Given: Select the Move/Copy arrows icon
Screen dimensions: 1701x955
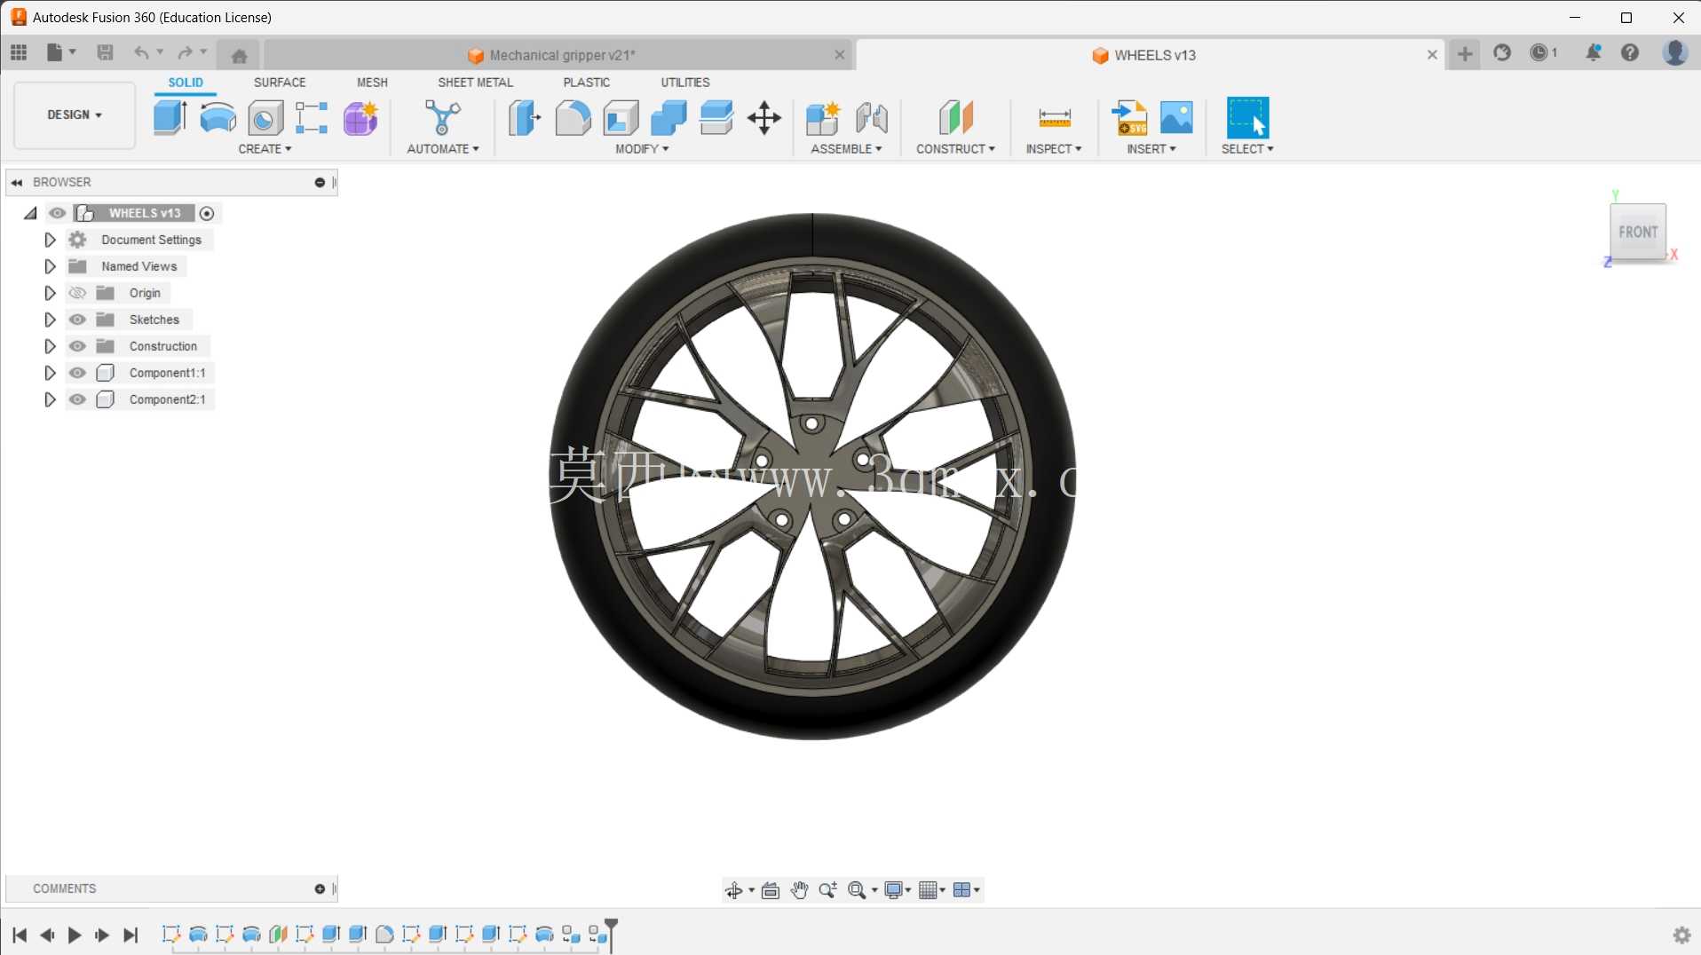Looking at the screenshot, I should (x=763, y=117).
